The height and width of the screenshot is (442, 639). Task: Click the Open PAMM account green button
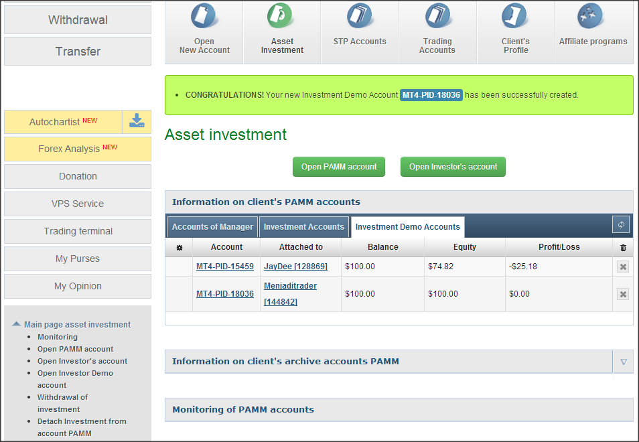(339, 167)
